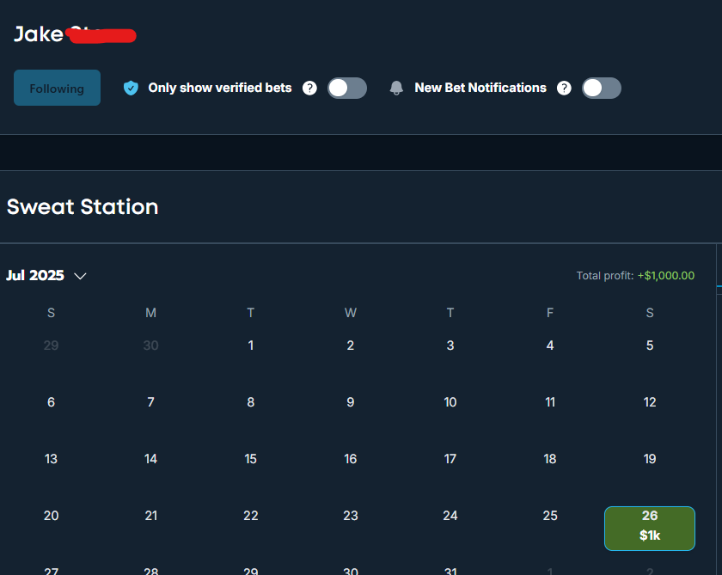Click the Sweat Station heading
The image size is (722, 575).
coord(83,206)
